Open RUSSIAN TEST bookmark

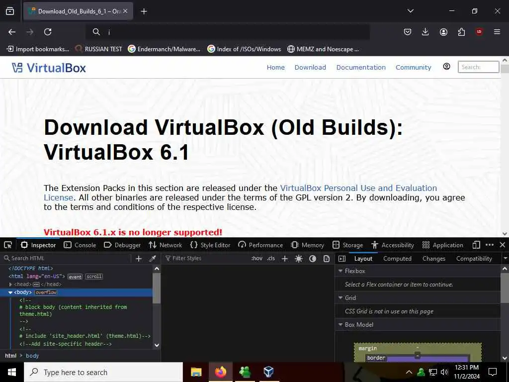98,49
